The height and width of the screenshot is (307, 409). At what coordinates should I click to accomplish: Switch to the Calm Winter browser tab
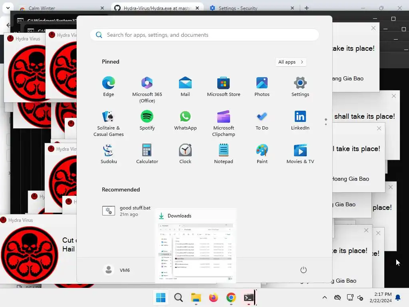tap(63, 8)
